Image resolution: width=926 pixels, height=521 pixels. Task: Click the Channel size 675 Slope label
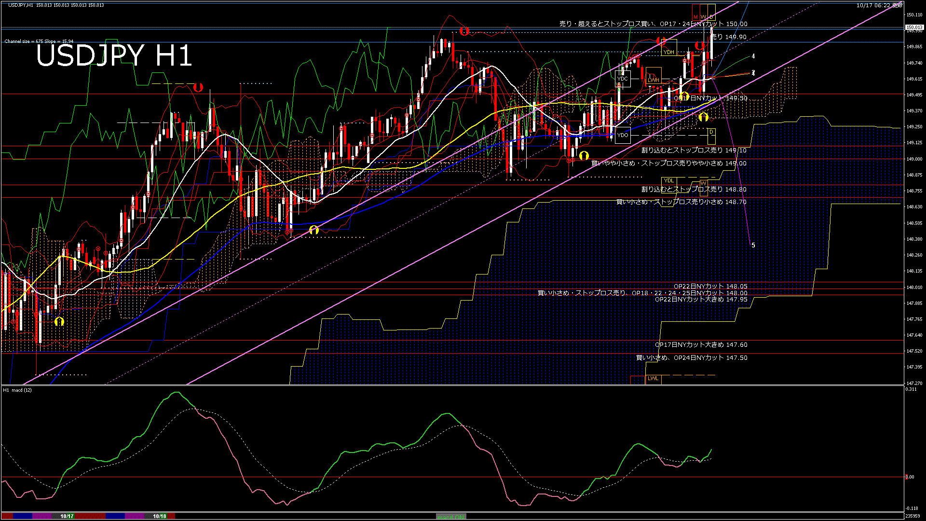tap(39, 41)
